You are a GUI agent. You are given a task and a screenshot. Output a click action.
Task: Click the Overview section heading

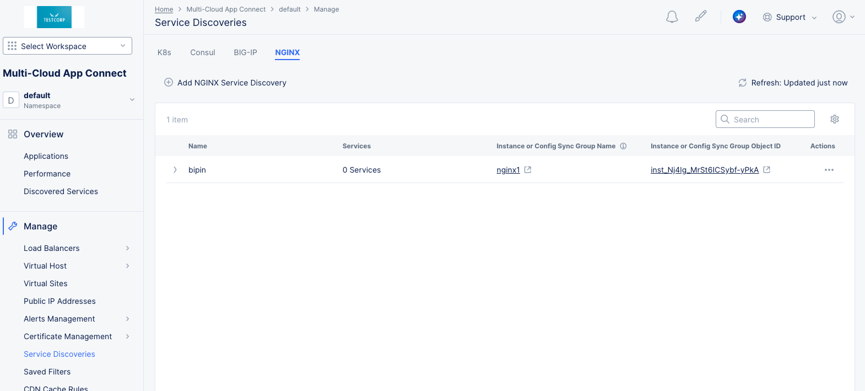click(x=44, y=134)
